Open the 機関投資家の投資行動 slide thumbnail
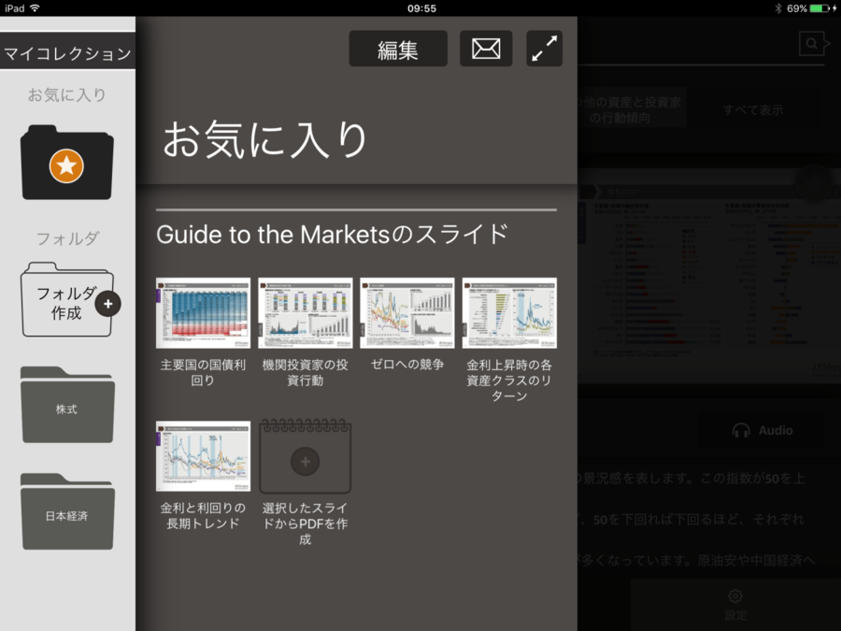Screen dimensions: 841x631 click(x=306, y=312)
